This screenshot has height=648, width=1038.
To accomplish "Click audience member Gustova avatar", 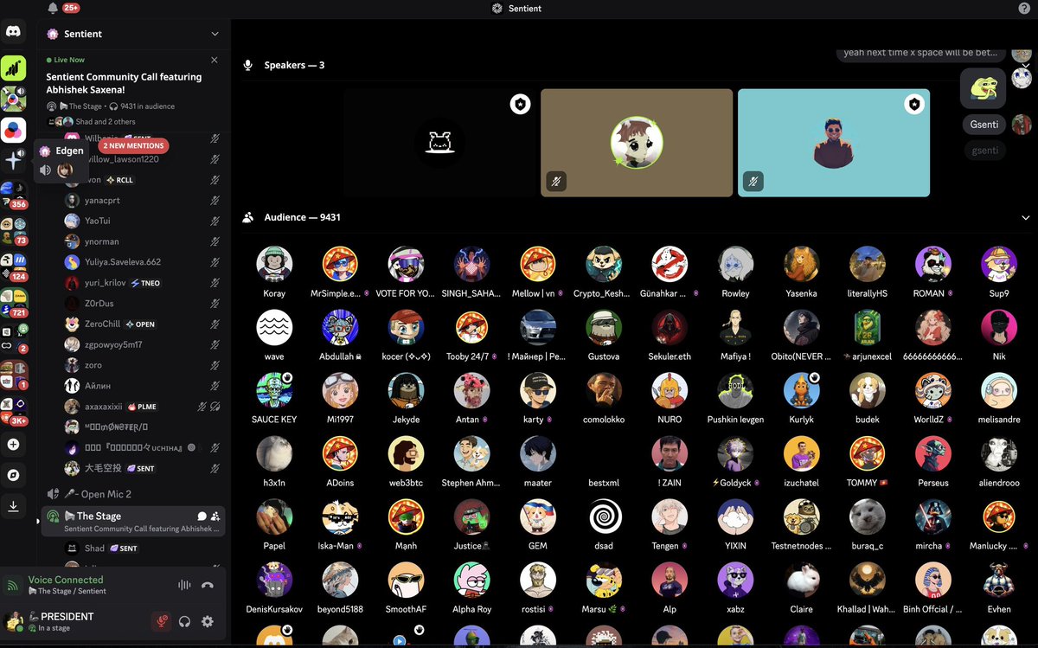I will point(604,327).
